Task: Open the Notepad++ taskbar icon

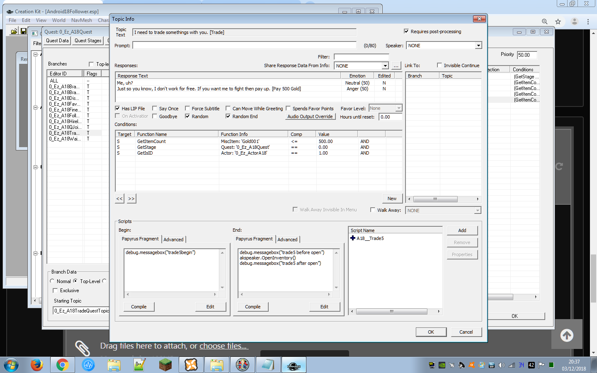Action: coord(139,365)
